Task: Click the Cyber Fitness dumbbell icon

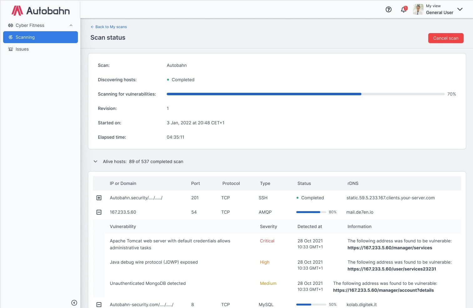Action: (11, 25)
